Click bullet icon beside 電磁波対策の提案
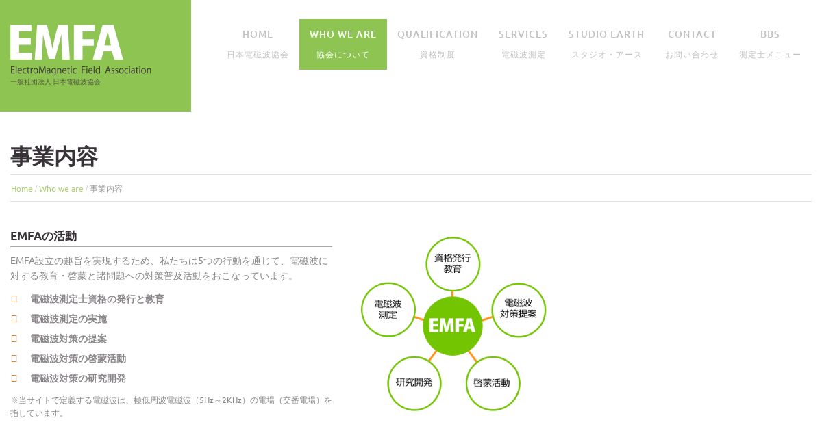Image resolution: width=822 pixels, height=431 pixels. [x=14, y=339]
